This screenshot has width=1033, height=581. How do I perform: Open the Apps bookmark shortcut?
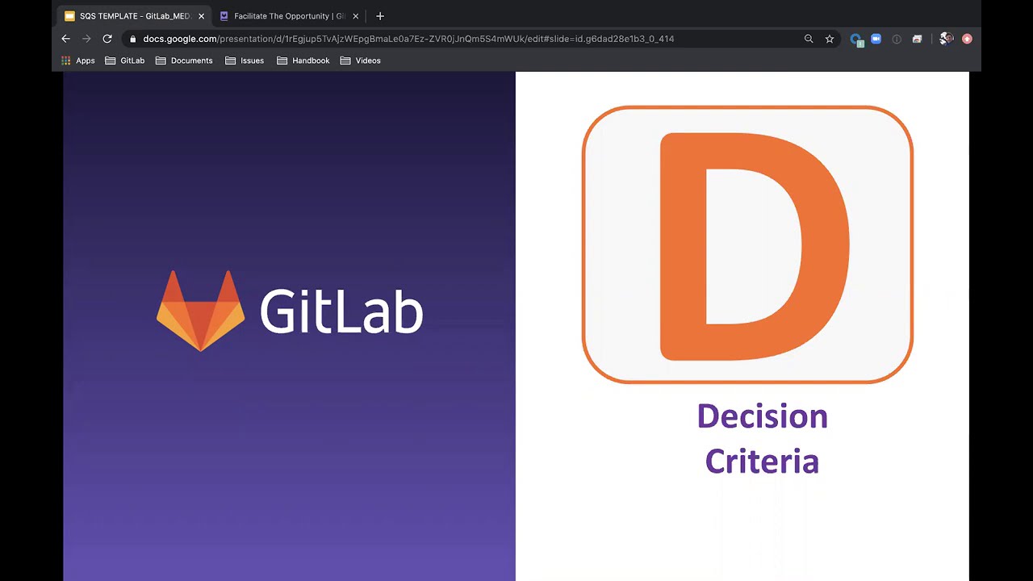[78, 61]
